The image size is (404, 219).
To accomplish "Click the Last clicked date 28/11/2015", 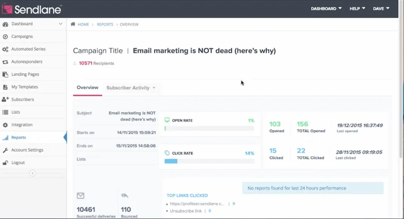I will (x=359, y=152).
